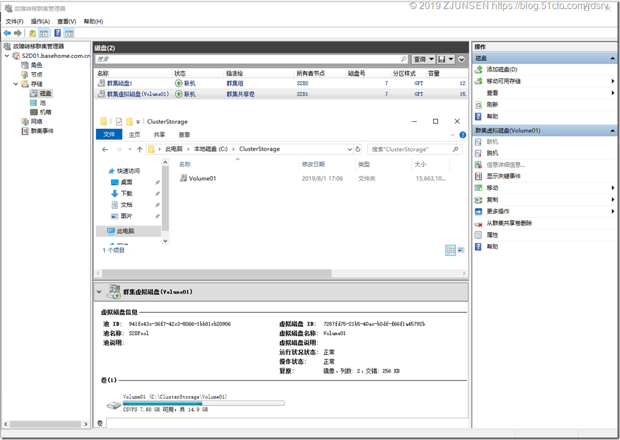This screenshot has height=440, width=620.
Task: Click the disk list 搜索 field
Action: pyautogui.click(x=251, y=59)
